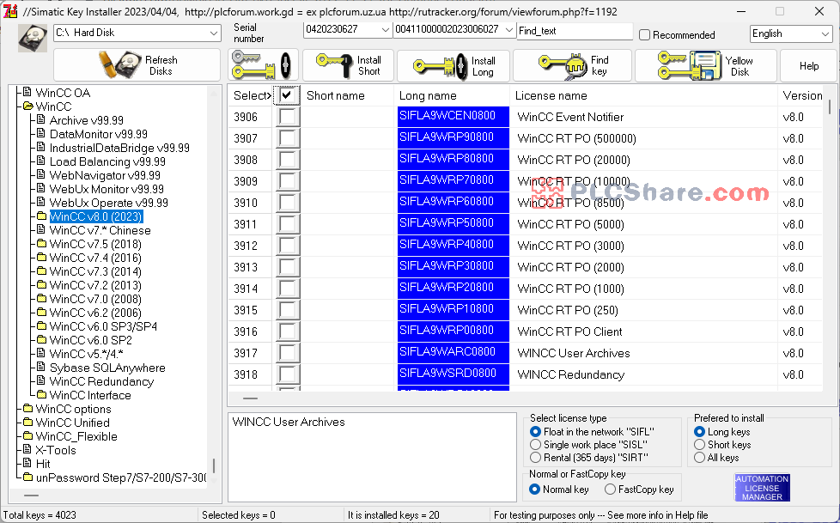Viewport: 840px width, 523px height.
Task: Select Long keys preference
Action: coord(699,431)
